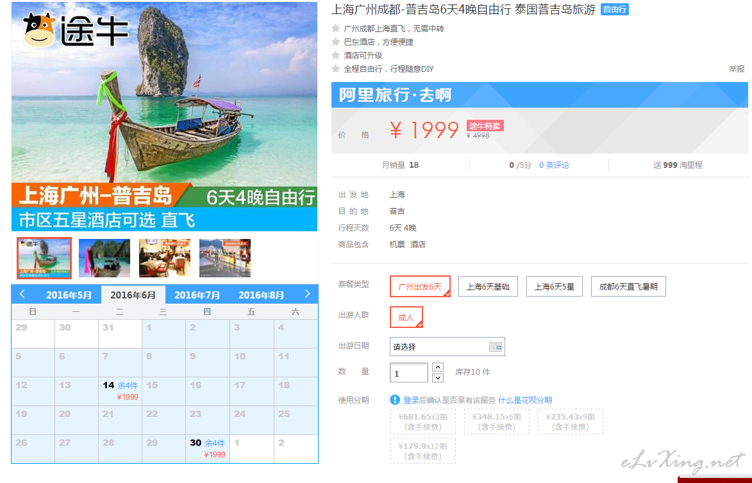This screenshot has height=483, width=752.
Task: Go to previous month in calendar
Action: (x=22, y=294)
